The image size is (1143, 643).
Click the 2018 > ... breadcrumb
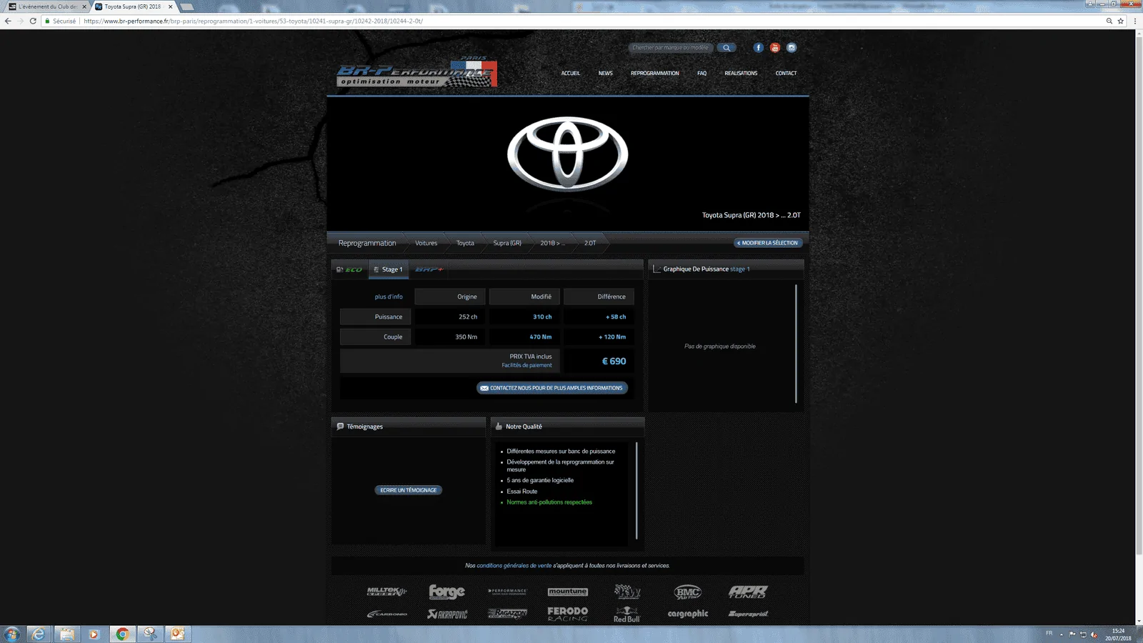click(x=552, y=243)
